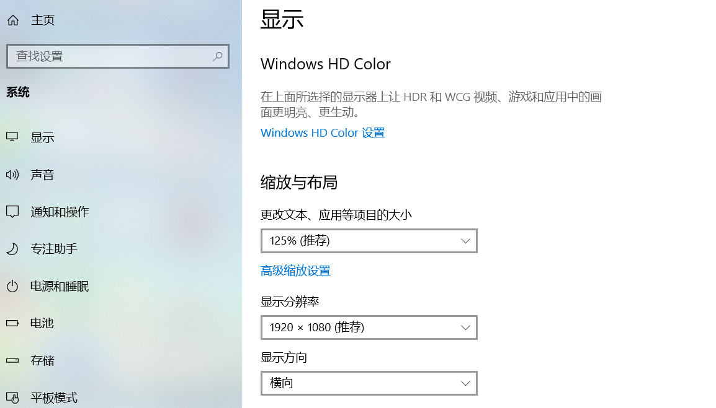This screenshot has width=716, height=408.
Task: Select the 声音 sidebar menu item
Action: coord(121,174)
